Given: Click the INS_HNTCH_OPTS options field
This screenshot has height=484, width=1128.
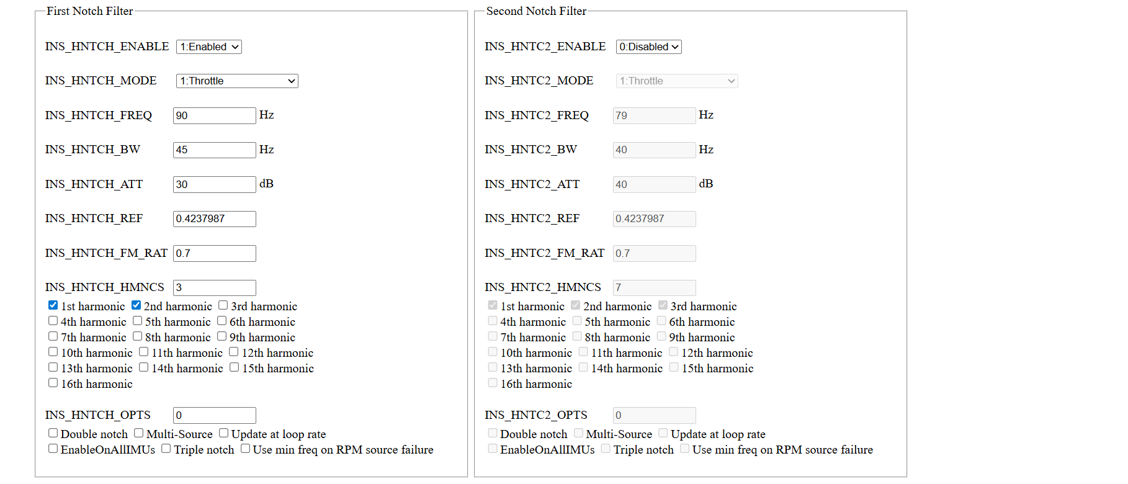Looking at the screenshot, I should pyautogui.click(x=214, y=416).
